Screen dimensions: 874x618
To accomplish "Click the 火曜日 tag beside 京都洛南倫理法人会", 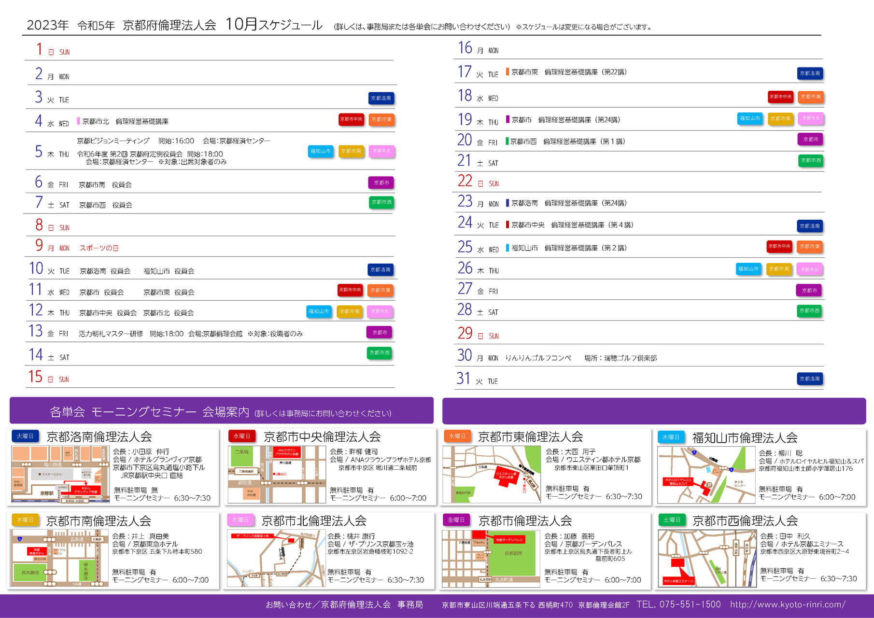I will (x=25, y=436).
